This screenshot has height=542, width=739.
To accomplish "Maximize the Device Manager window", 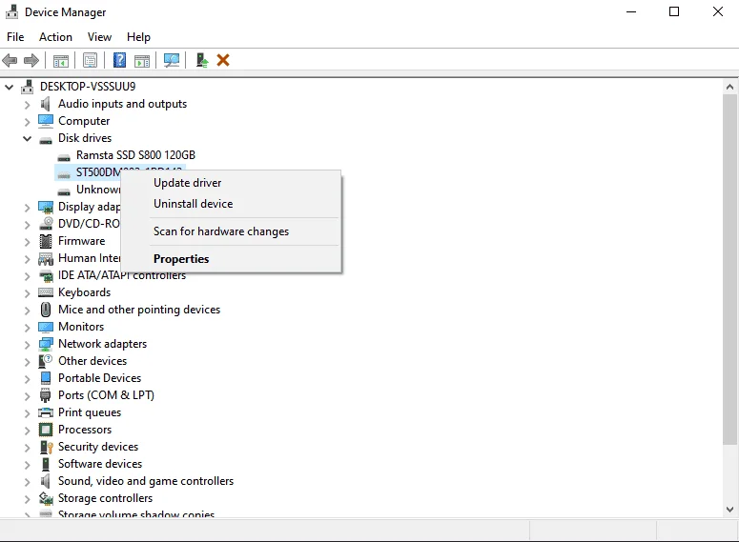I will 674,11.
